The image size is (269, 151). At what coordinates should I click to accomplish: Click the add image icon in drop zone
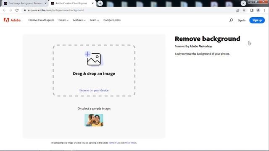(x=94, y=59)
